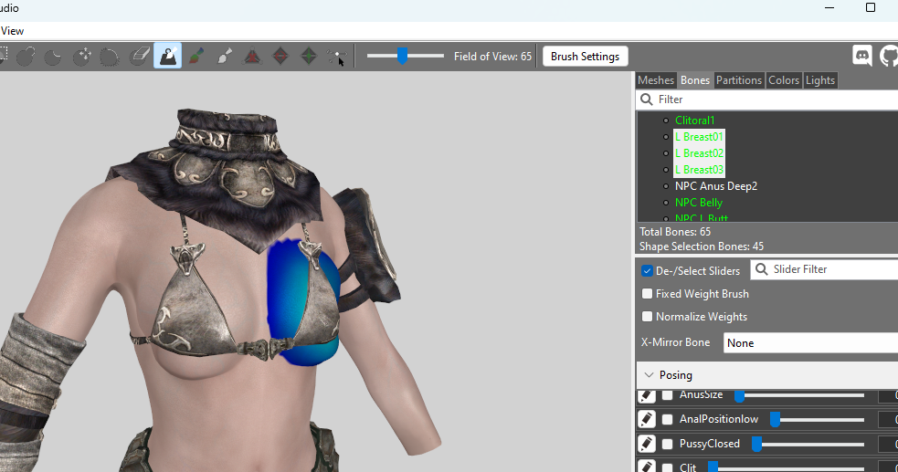
Task: Enable Fixed Weight Brush checkbox
Action: [647, 293]
